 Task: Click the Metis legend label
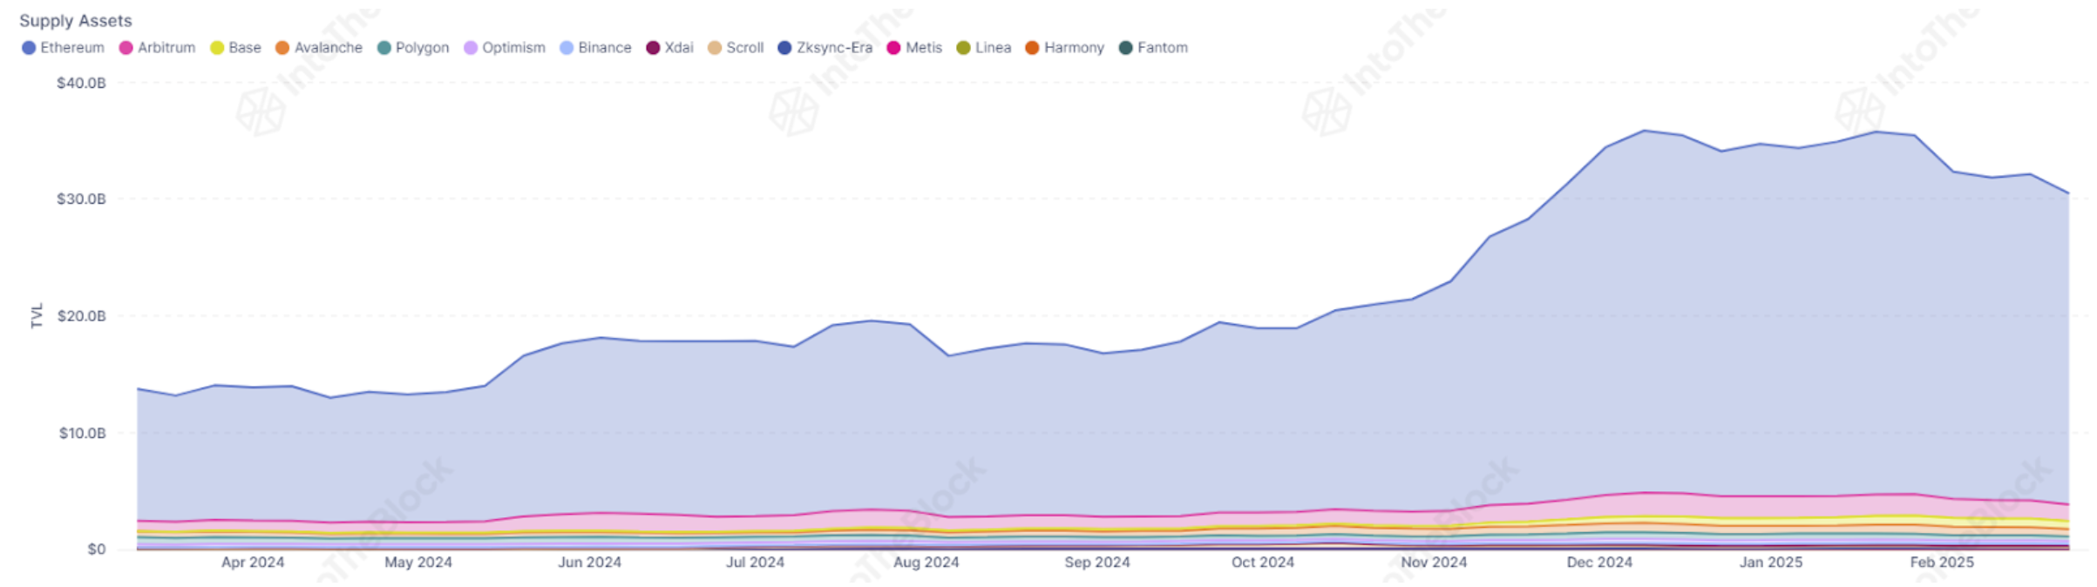(x=923, y=48)
